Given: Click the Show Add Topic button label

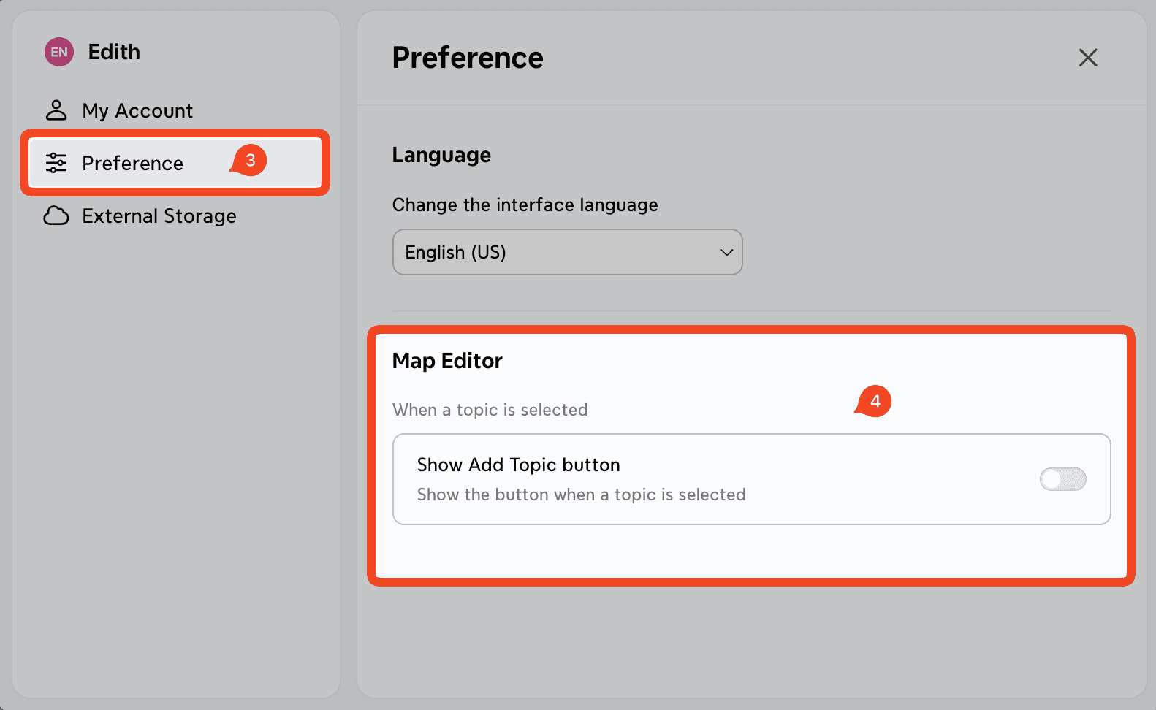Looking at the screenshot, I should coord(519,465).
